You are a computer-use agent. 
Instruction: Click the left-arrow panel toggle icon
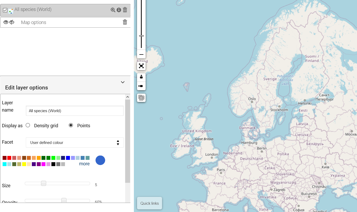(x=141, y=86)
